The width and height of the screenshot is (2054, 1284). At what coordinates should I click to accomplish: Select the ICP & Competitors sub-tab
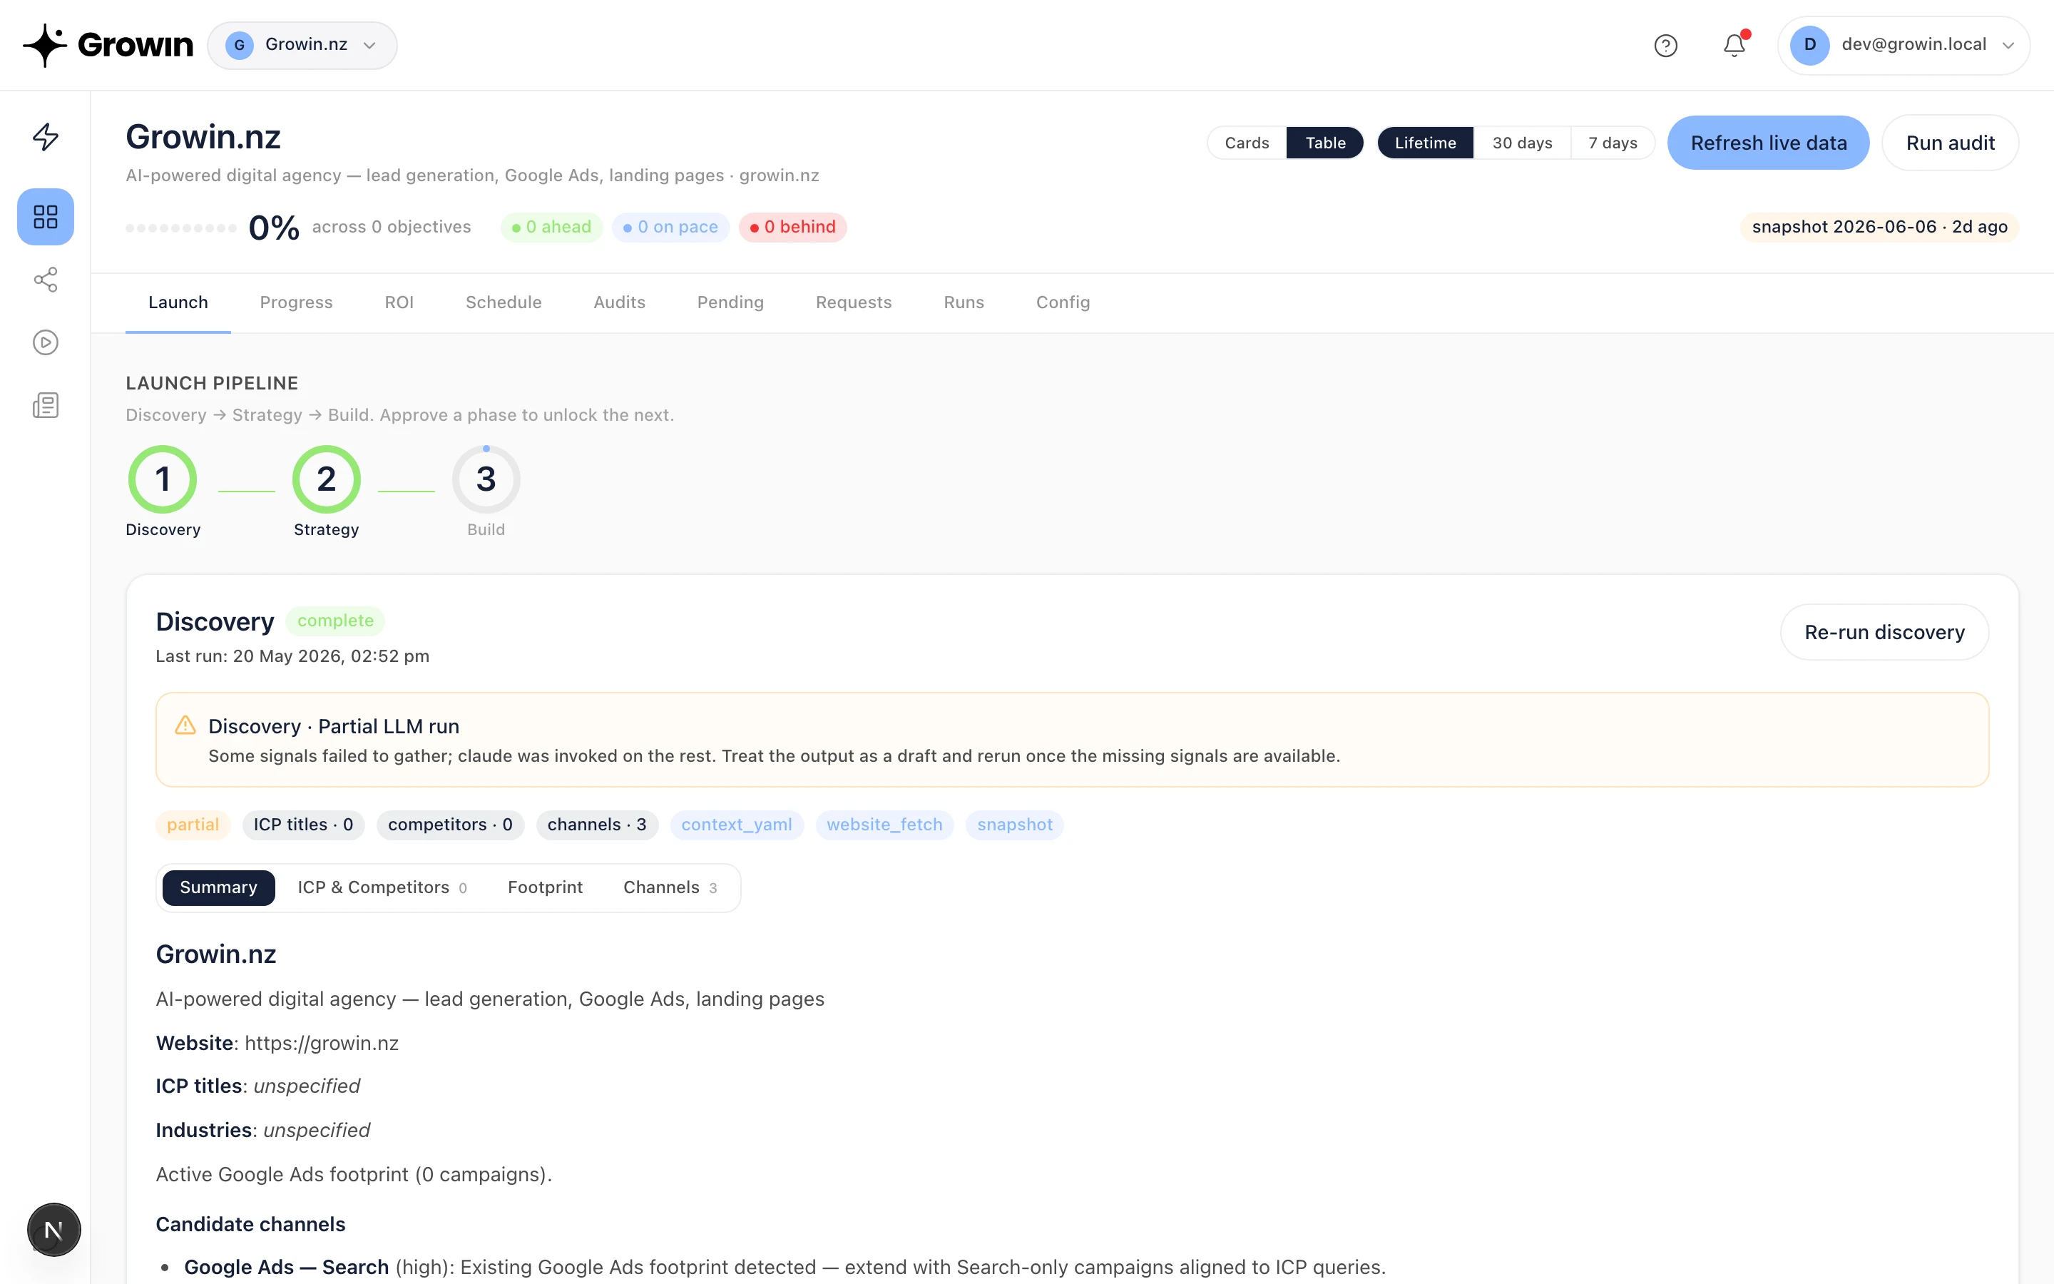pos(382,887)
